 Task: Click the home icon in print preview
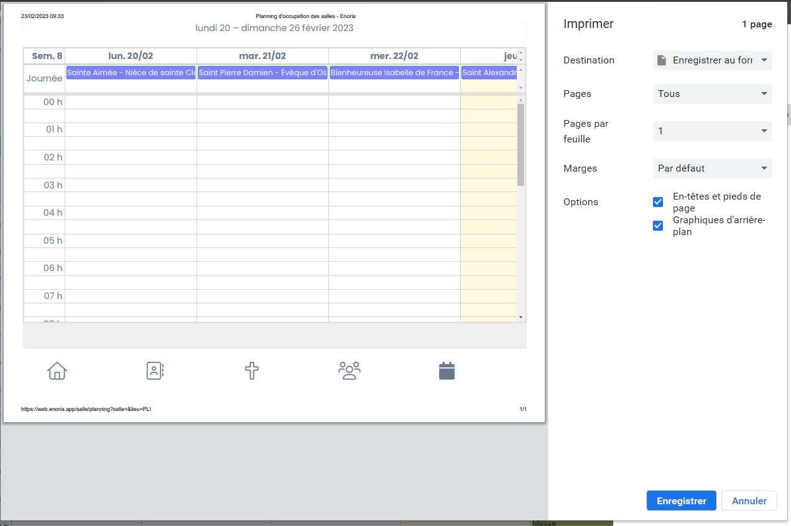pos(57,371)
